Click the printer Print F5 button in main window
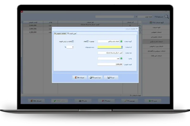The height and width of the screenshot is (126, 190). (83, 101)
